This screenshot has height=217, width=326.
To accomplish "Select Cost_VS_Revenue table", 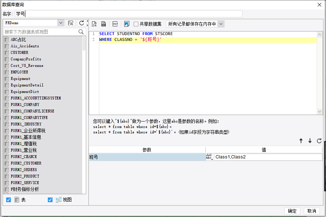I will point(27,65).
